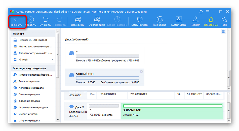Open the System Clean utility
The width and height of the screenshot is (239, 131).
(x=178, y=20)
